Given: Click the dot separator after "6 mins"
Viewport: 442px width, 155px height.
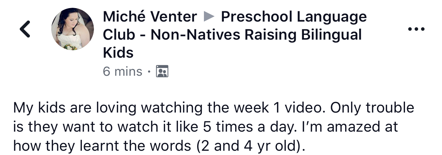Looking at the screenshot, I should pos(149,72).
